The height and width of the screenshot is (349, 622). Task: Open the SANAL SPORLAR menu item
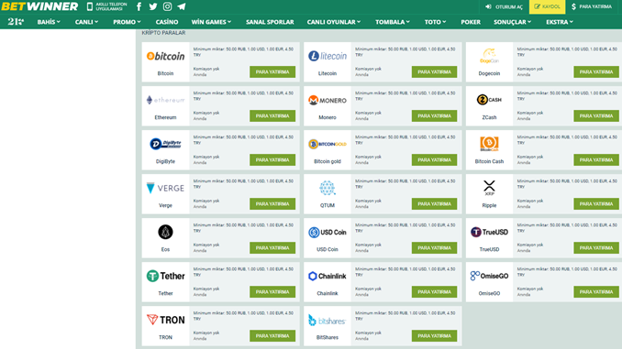pyautogui.click(x=270, y=22)
